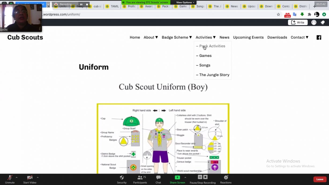The image size is (329, 185).
Task: Show the Participants list in Zoom
Action: 140,179
